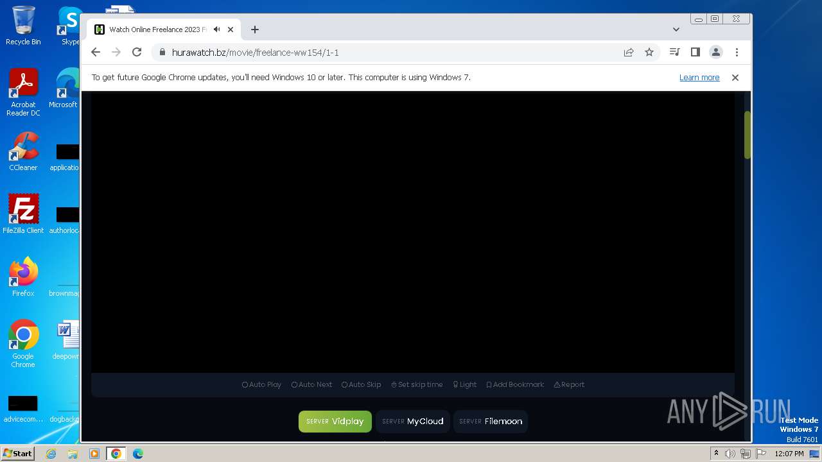This screenshot has height=462, width=822.
Task: Toggle the Light switch
Action: coord(464,384)
